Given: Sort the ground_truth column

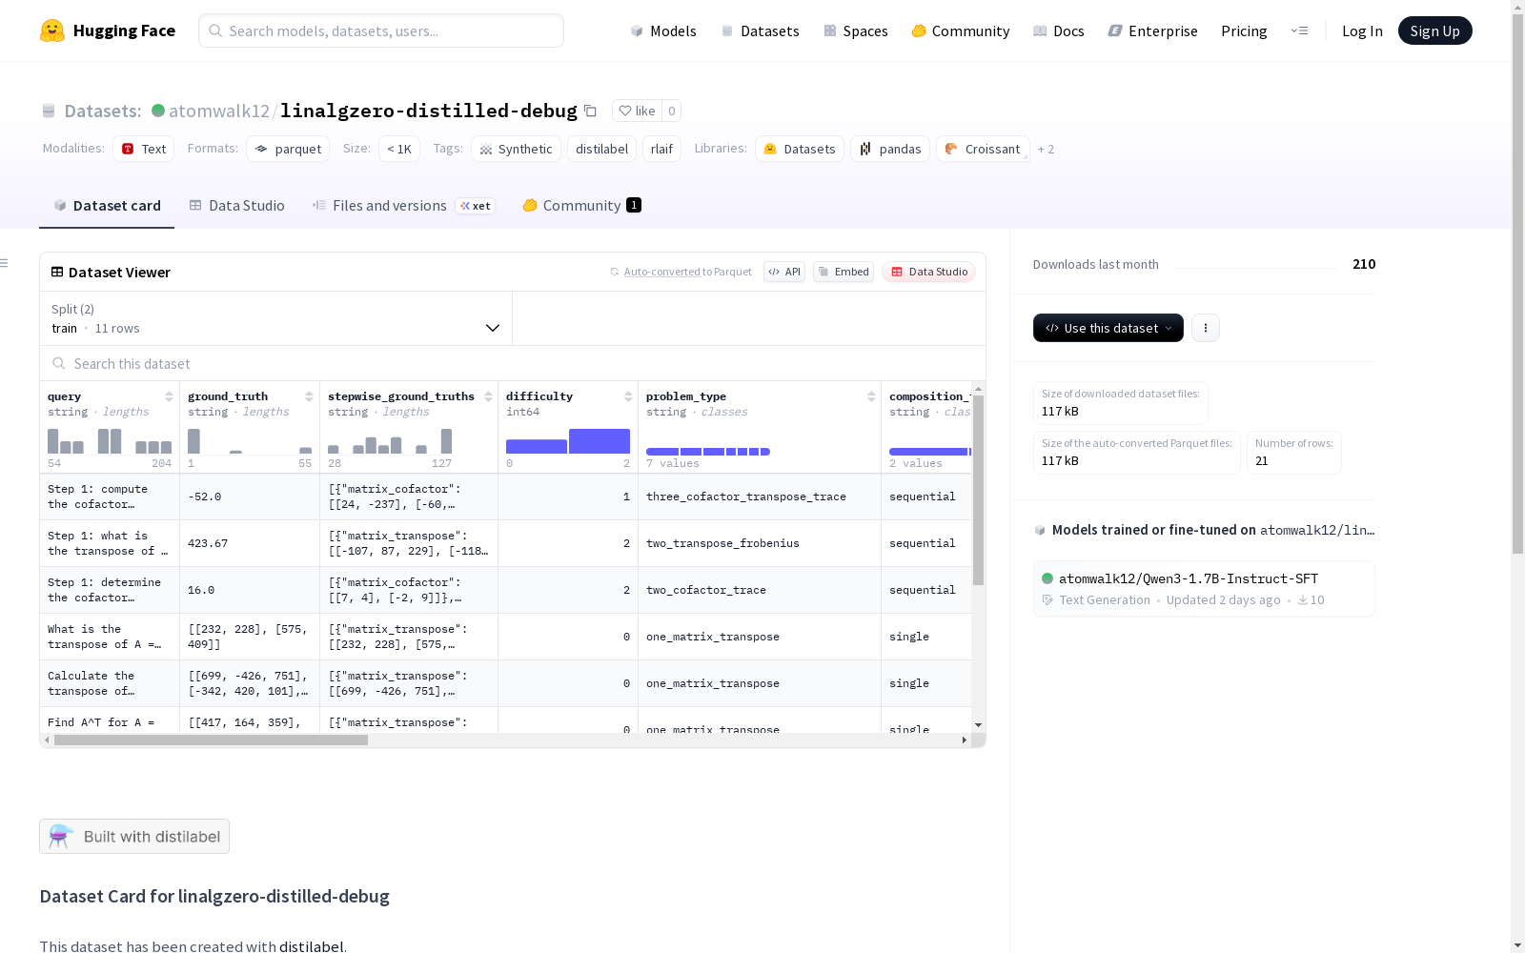Looking at the screenshot, I should point(309,396).
